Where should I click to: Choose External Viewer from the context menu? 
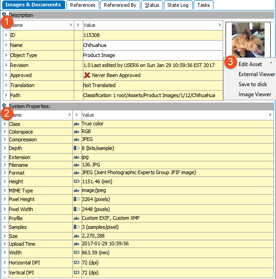coord(257,74)
